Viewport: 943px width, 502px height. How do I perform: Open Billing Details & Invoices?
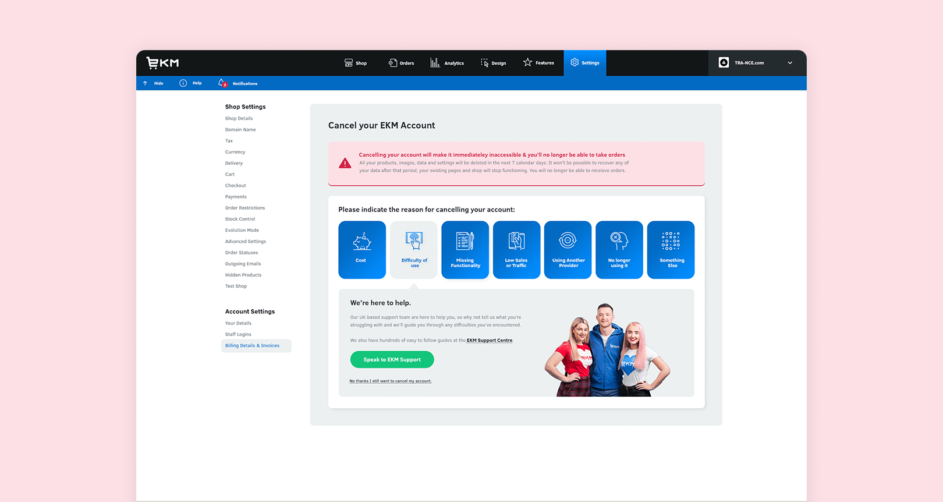(x=256, y=346)
